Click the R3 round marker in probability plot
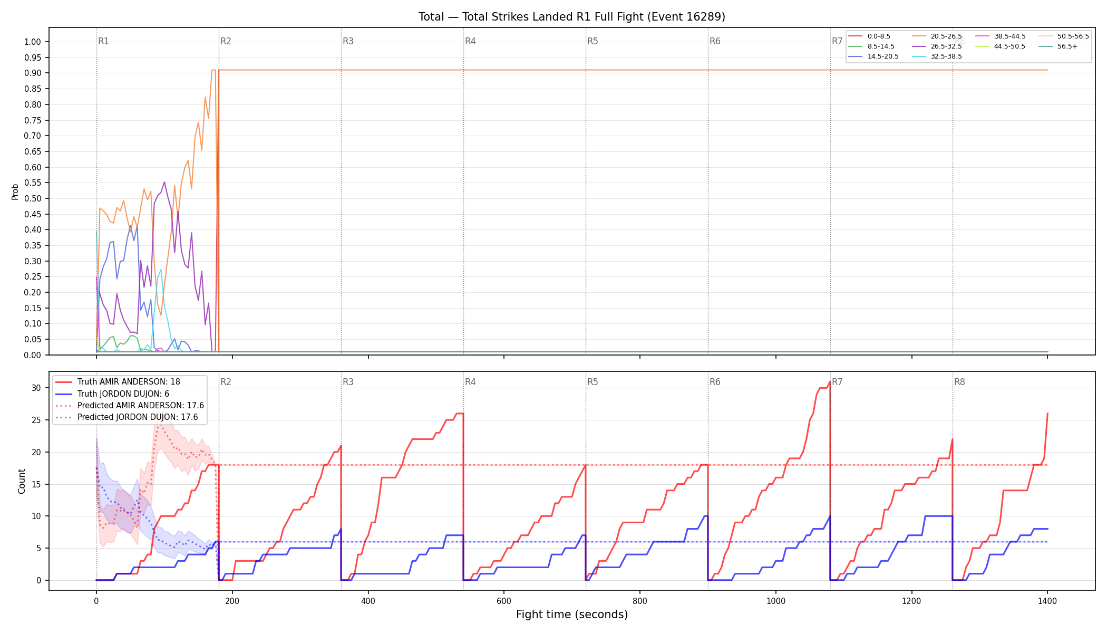 coord(348,41)
